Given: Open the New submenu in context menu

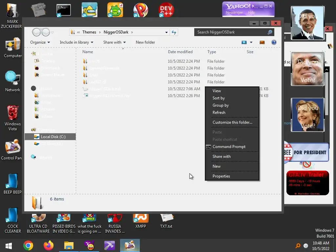Looking at the screenshot, I should pos(232,166).
